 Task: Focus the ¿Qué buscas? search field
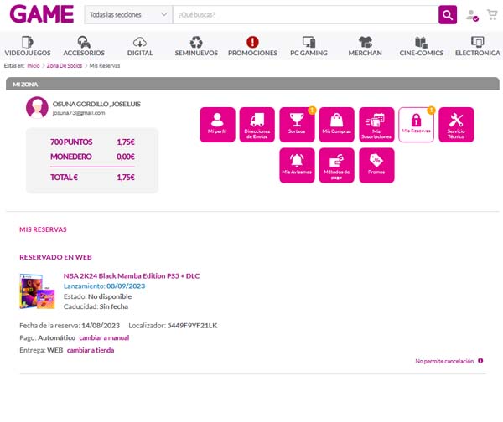pos(305,15)
